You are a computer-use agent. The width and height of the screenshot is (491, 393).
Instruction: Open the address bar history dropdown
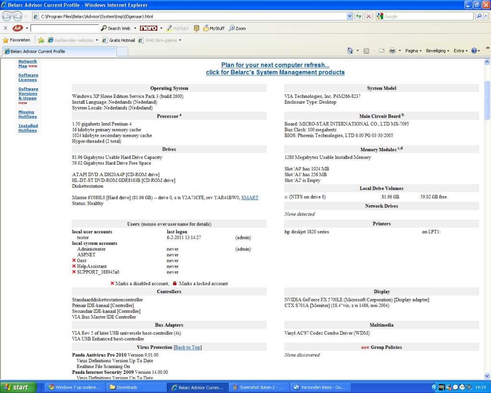[x=350, y=16]
